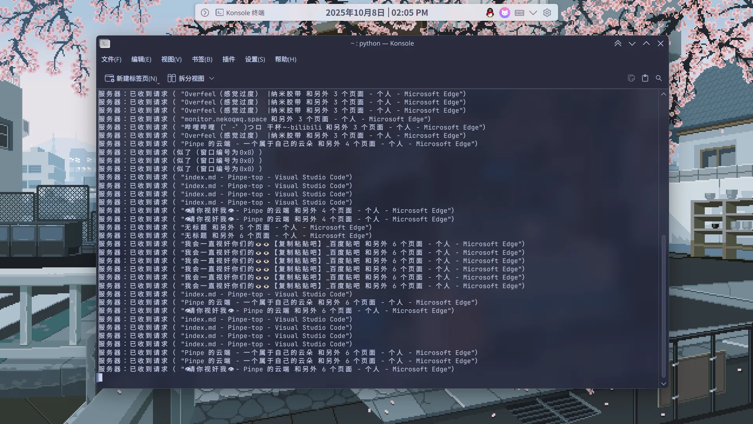Click the date and time clock
Screen dimensions: 753x424
[376, 13]
